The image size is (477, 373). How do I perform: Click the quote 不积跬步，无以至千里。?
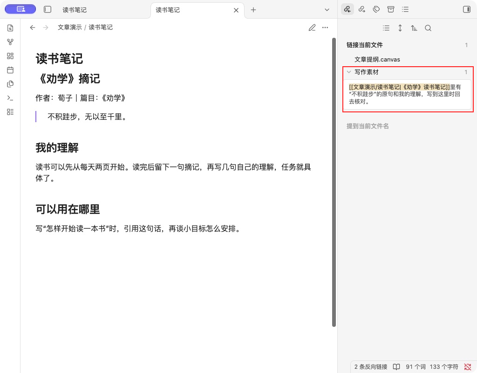(x=87, y=117)
